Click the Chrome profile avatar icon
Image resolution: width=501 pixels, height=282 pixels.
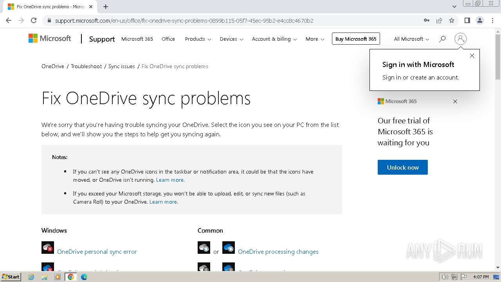pyautogui.click(x=479, y=20)
